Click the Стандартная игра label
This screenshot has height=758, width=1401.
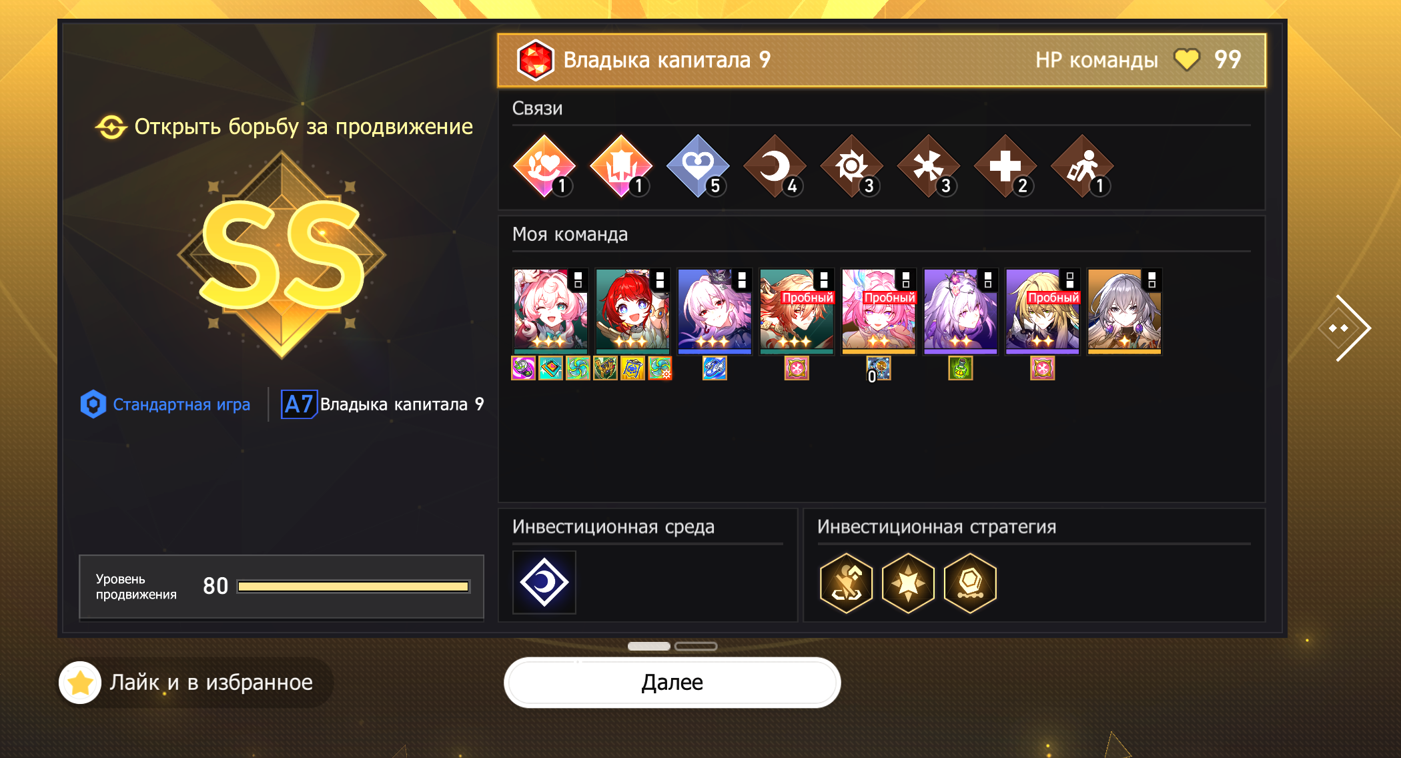181,404
